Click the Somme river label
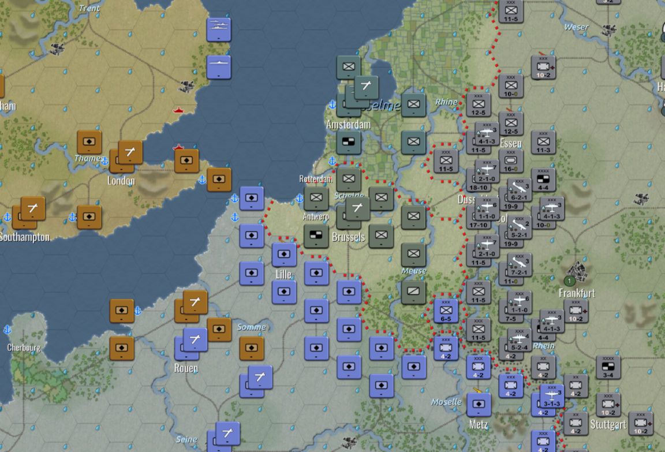The width and height of the screenshot is (665, 452). (252, 327)
